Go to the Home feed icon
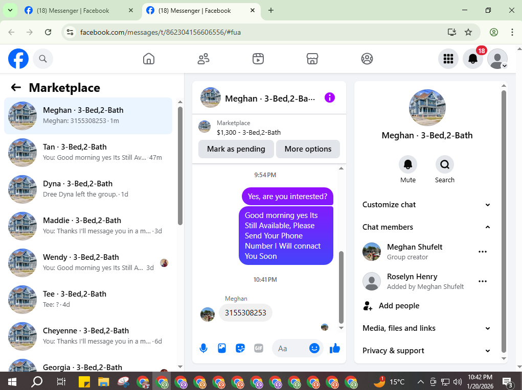522x390 pixels. [148, 59]
